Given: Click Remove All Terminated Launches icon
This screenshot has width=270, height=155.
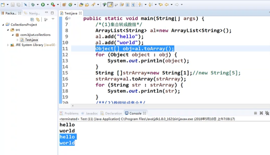Looking at the screenshot, I should 267,113.
